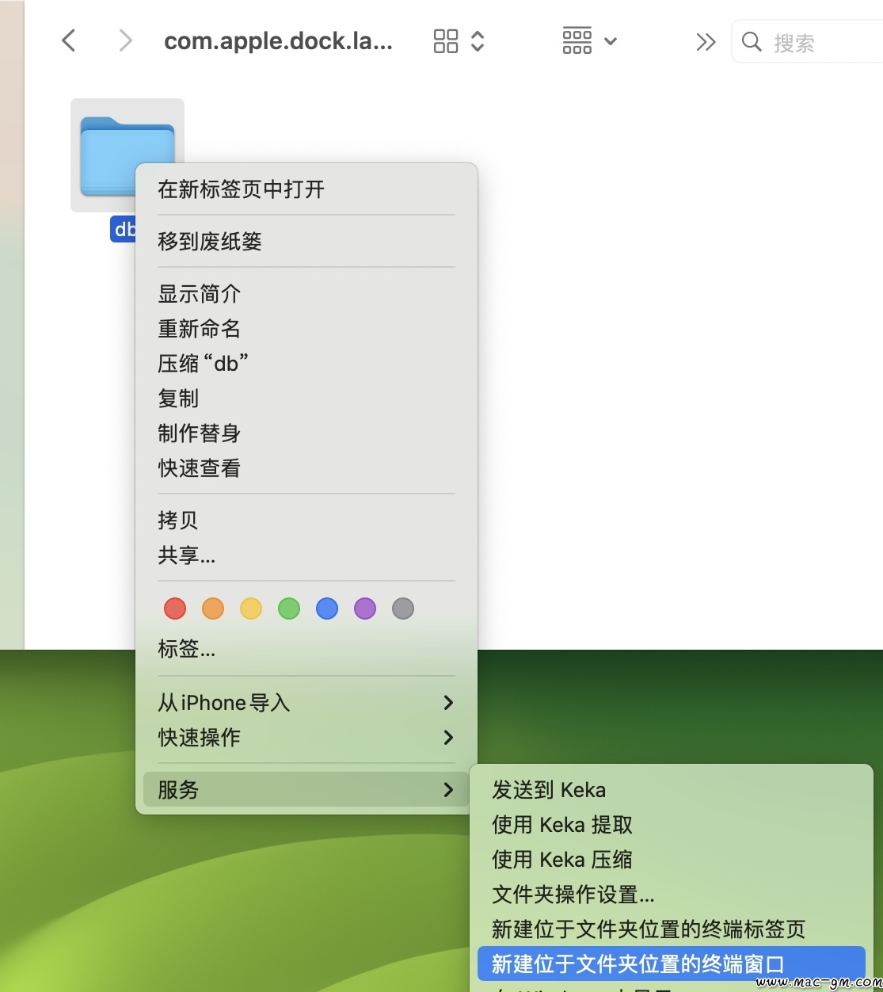Select 重新命名 to rename folder
Screen dimensions: 883x992
coord(306,329)
